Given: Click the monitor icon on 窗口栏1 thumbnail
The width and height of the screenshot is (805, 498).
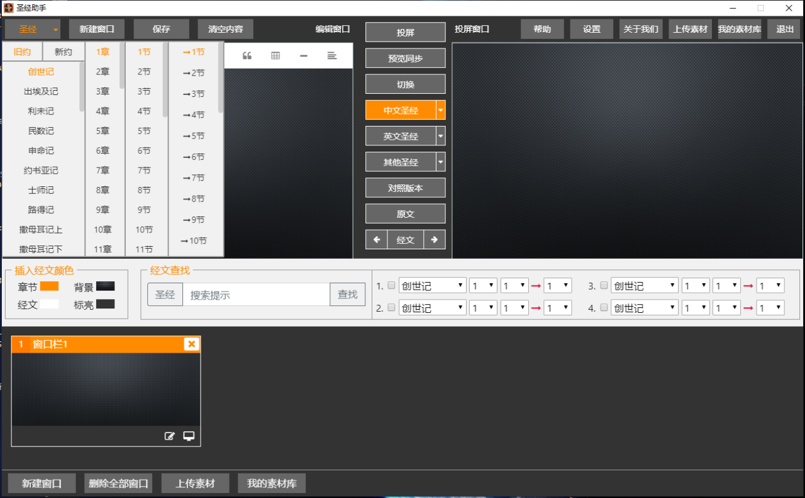Looking at the screenshot, I should click(x=189, y=436).
